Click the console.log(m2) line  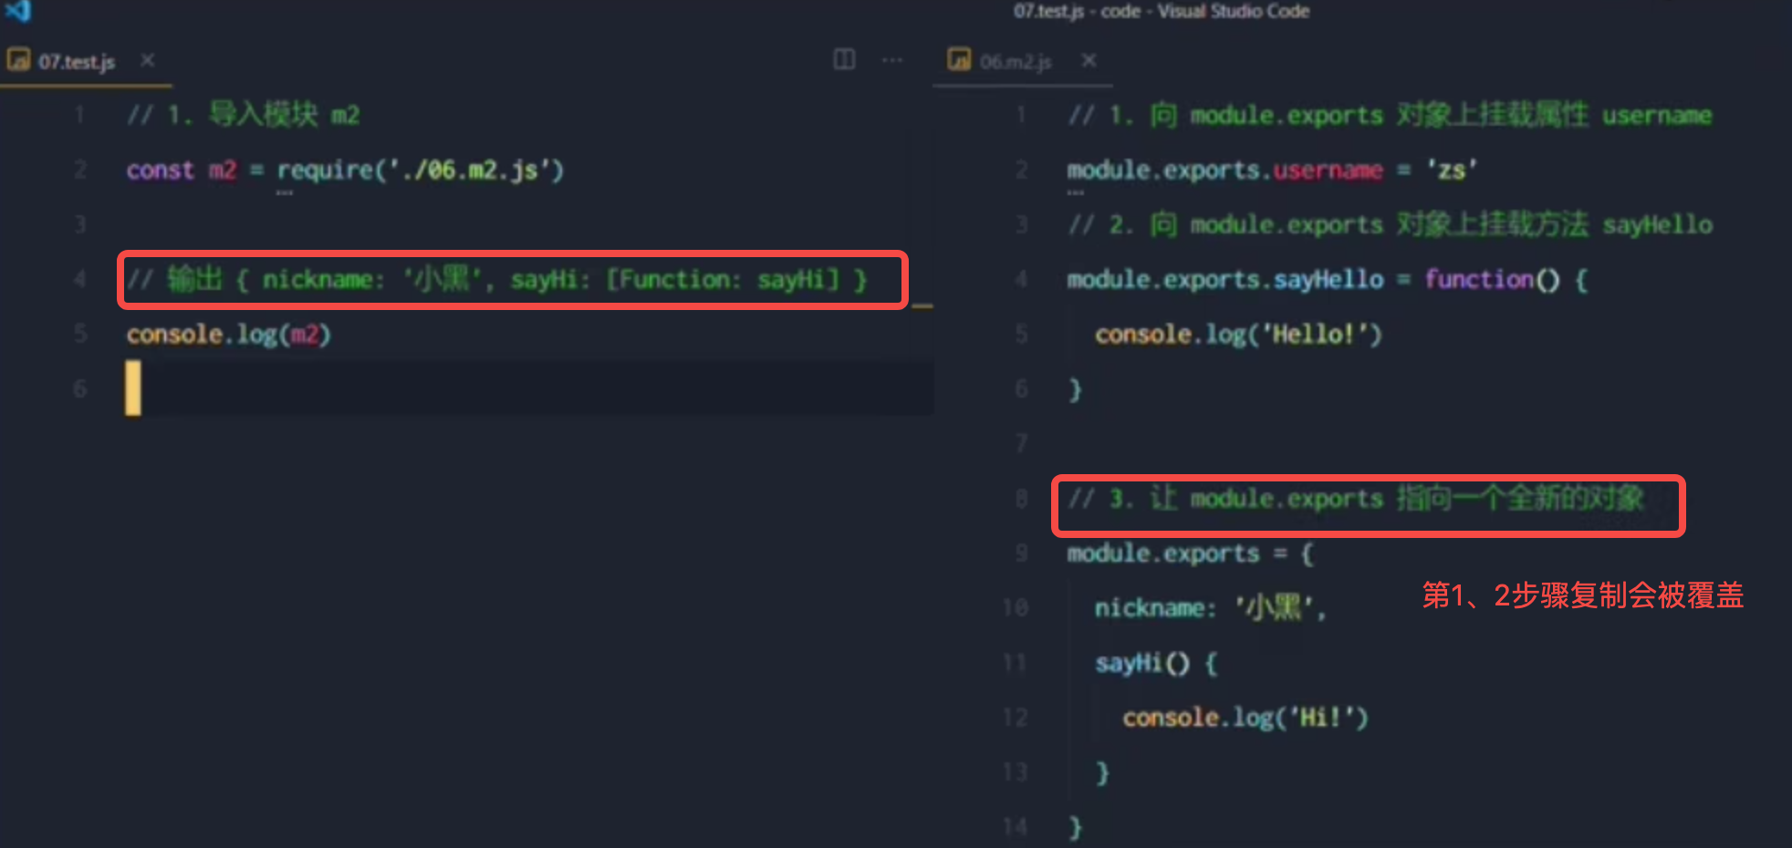point(228,335)
